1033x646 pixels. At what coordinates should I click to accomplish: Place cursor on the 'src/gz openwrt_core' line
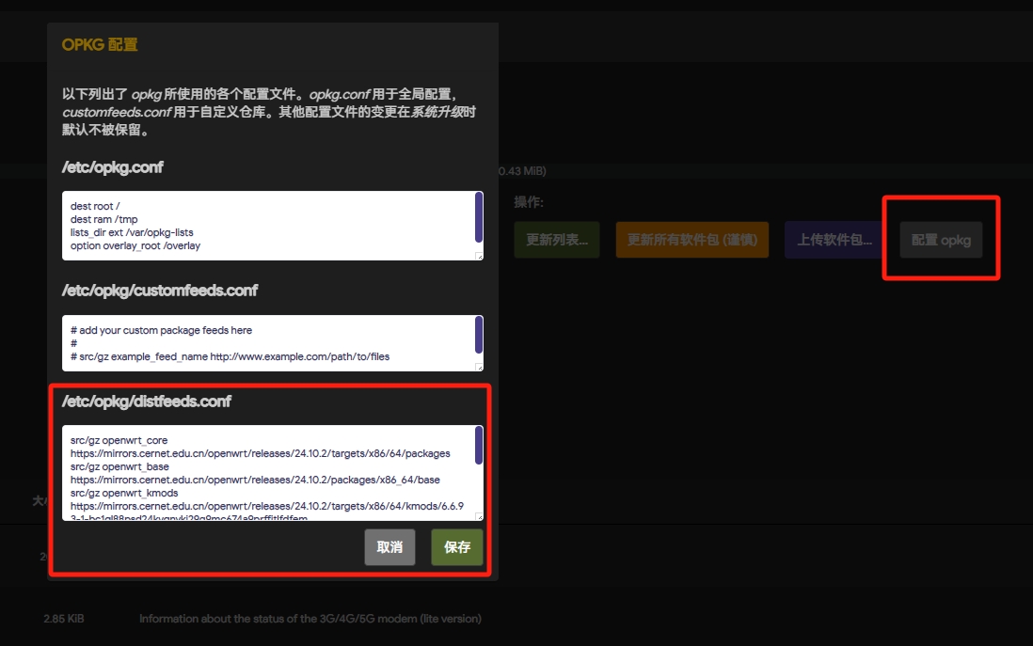[119, 440]
